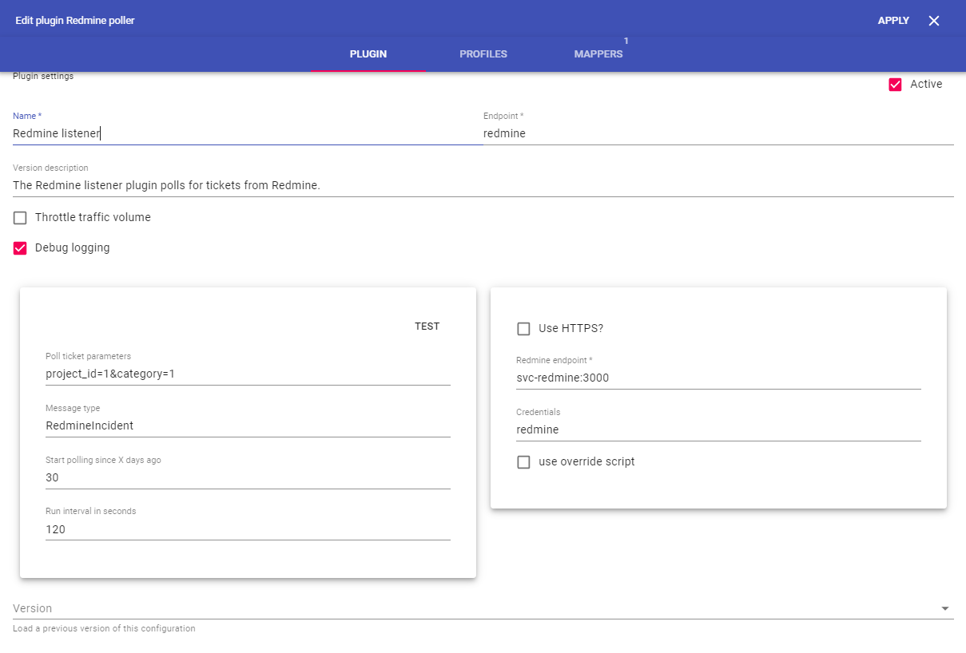Open the PROFILES tab
This screenshot has width=966, height=653.
(x=483, y=54)
